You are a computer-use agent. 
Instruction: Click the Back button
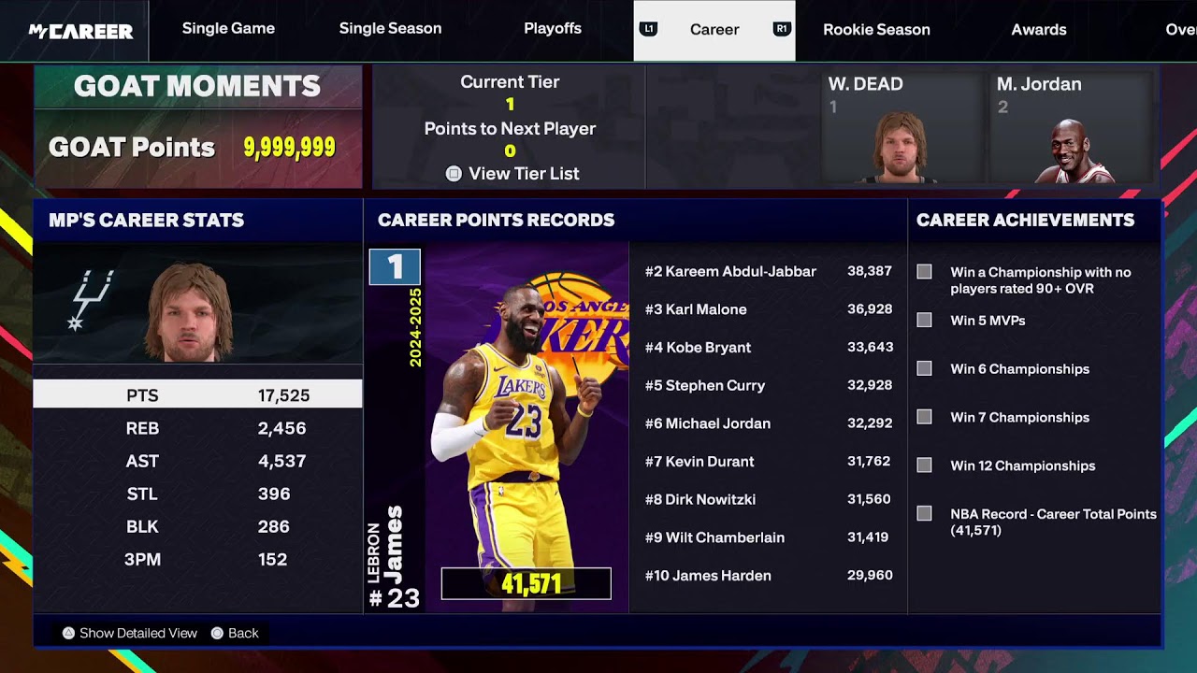click(243, 633)
